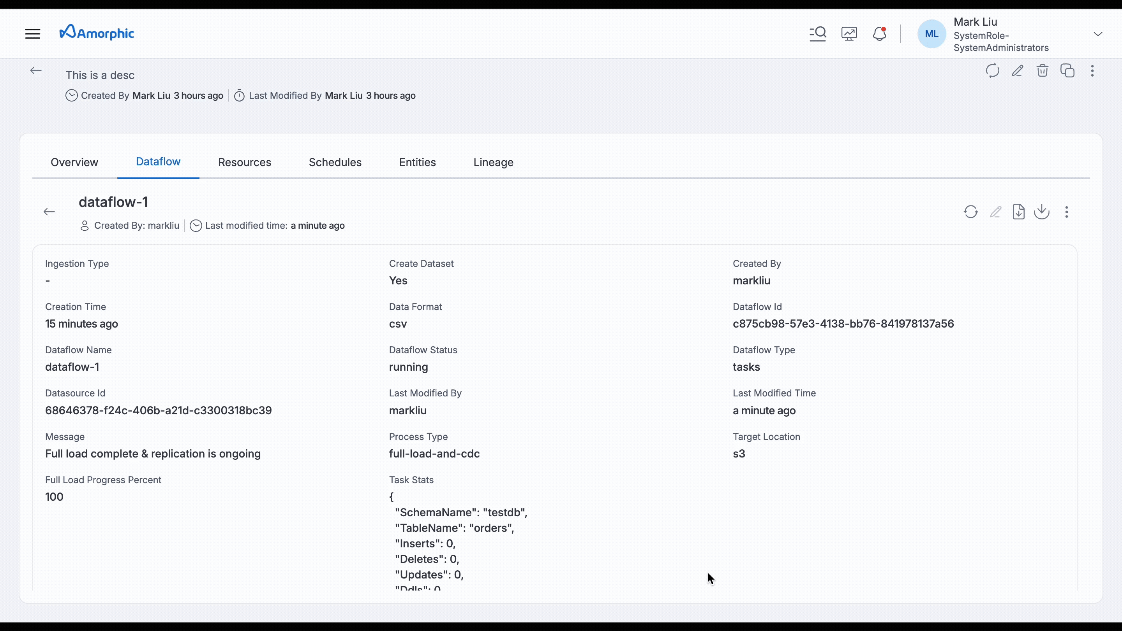Image resolution: width=1122 pixels, height=631 pixels.
Task: Download dataflow-1 logs with the download icon
Action: pos(1042,212)
